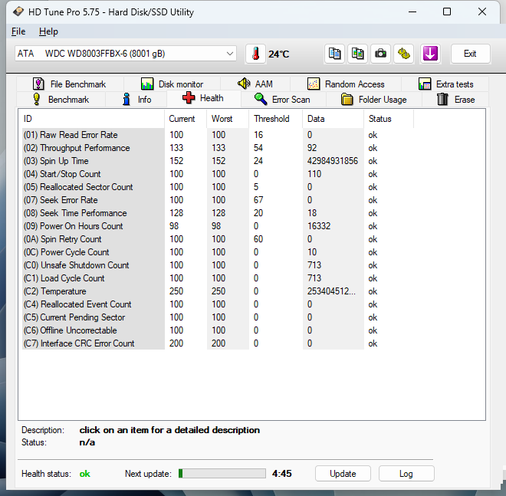The image size is (506, 496).
Task: Open the File menu
Action: pos(18,31)
